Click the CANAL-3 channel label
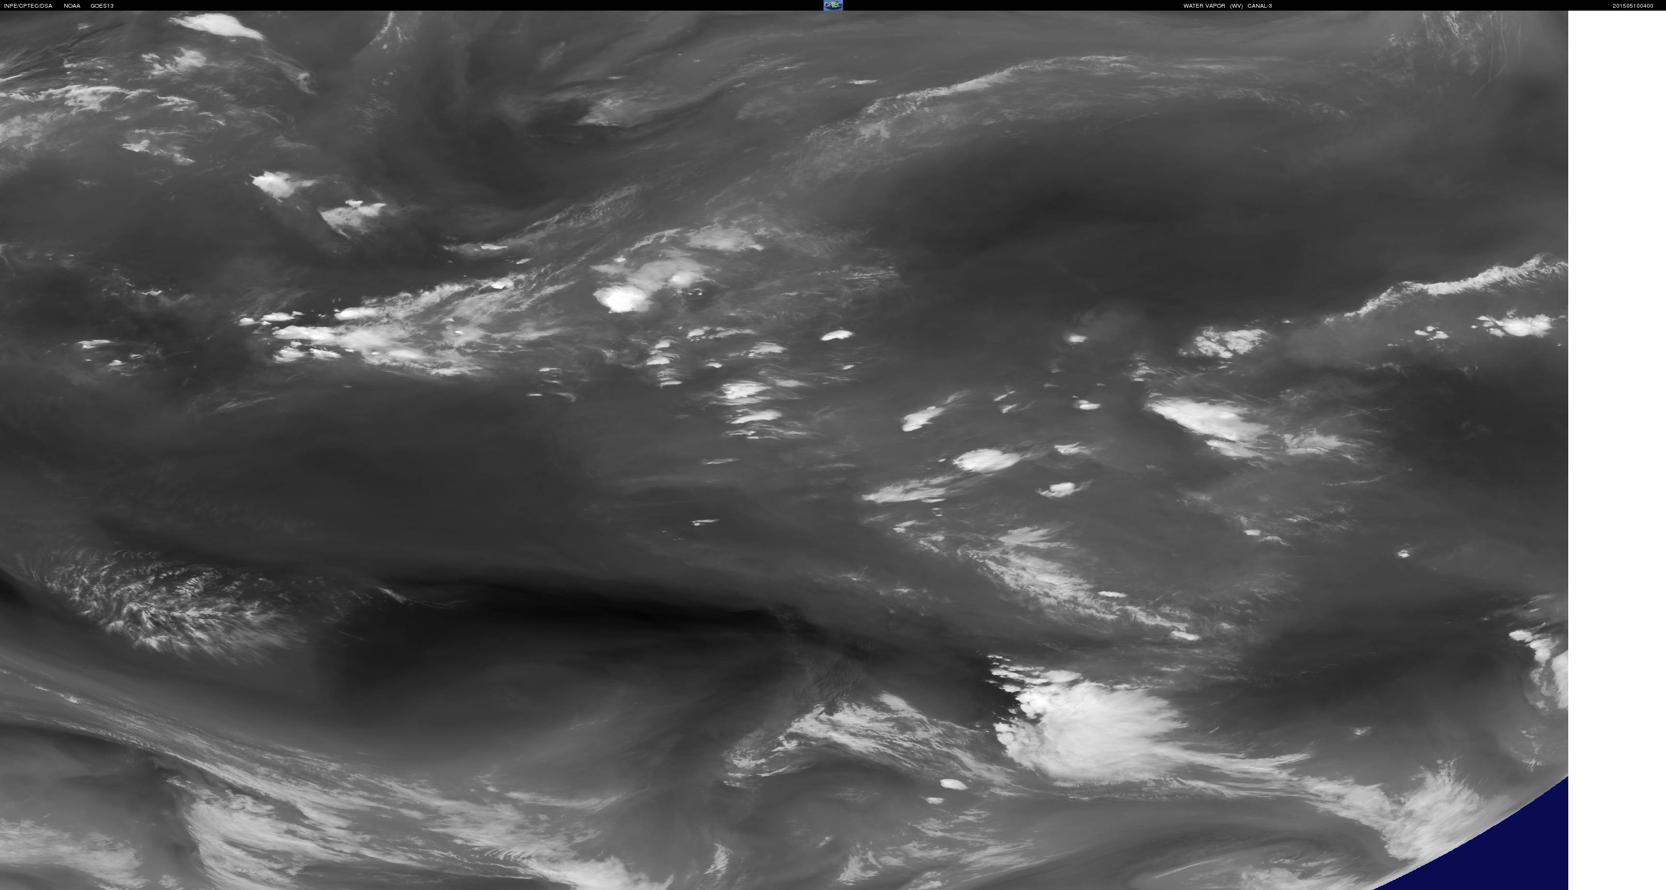Screen dimensions: 1666x890 point(1260,6)
